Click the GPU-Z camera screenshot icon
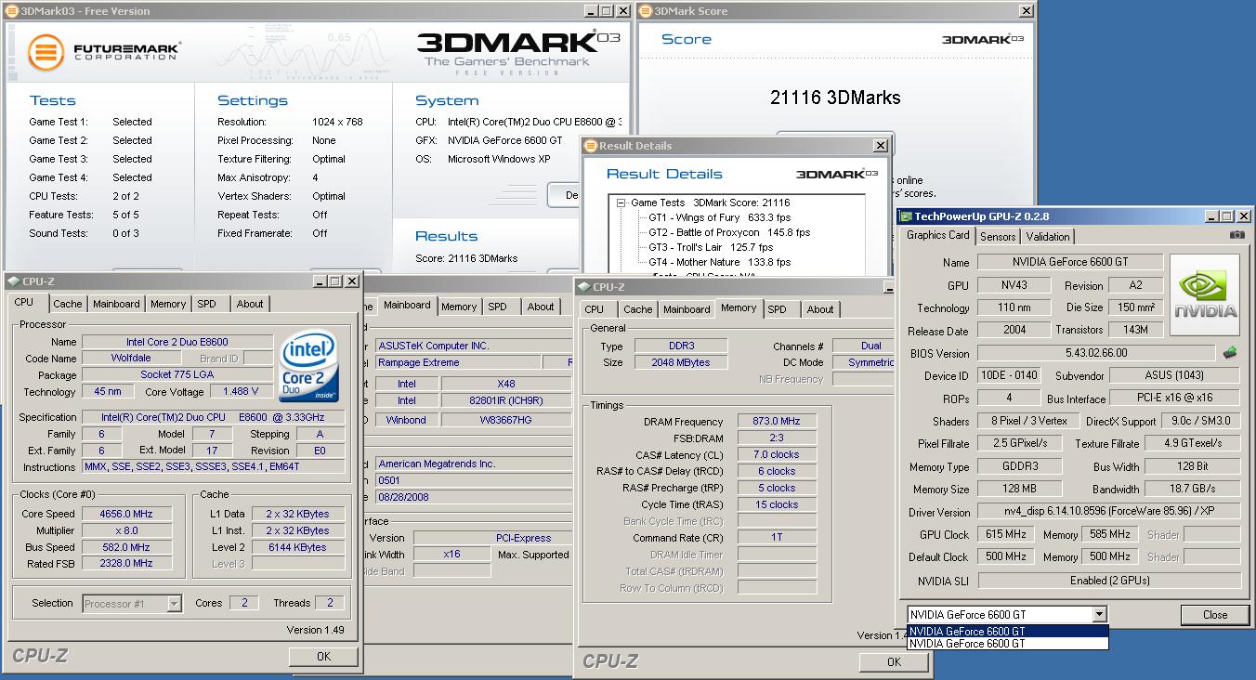The width and height of the screenshot is (1256, 680). [x=1236, y=235]
